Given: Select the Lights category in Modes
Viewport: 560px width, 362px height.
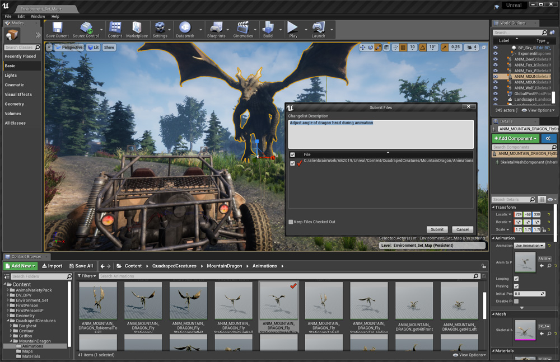Looking at the screenshot, I should [22, 76].
